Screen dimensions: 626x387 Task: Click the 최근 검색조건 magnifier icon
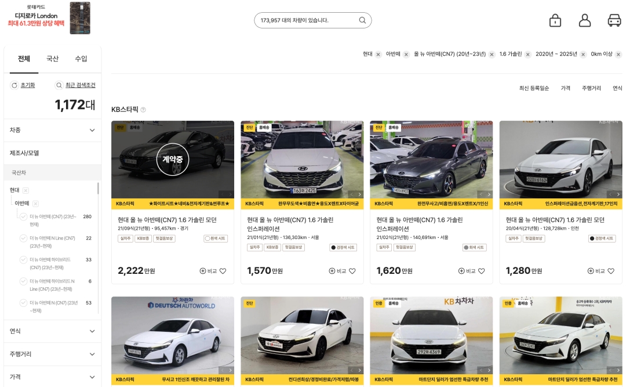[x=59, y=85]
